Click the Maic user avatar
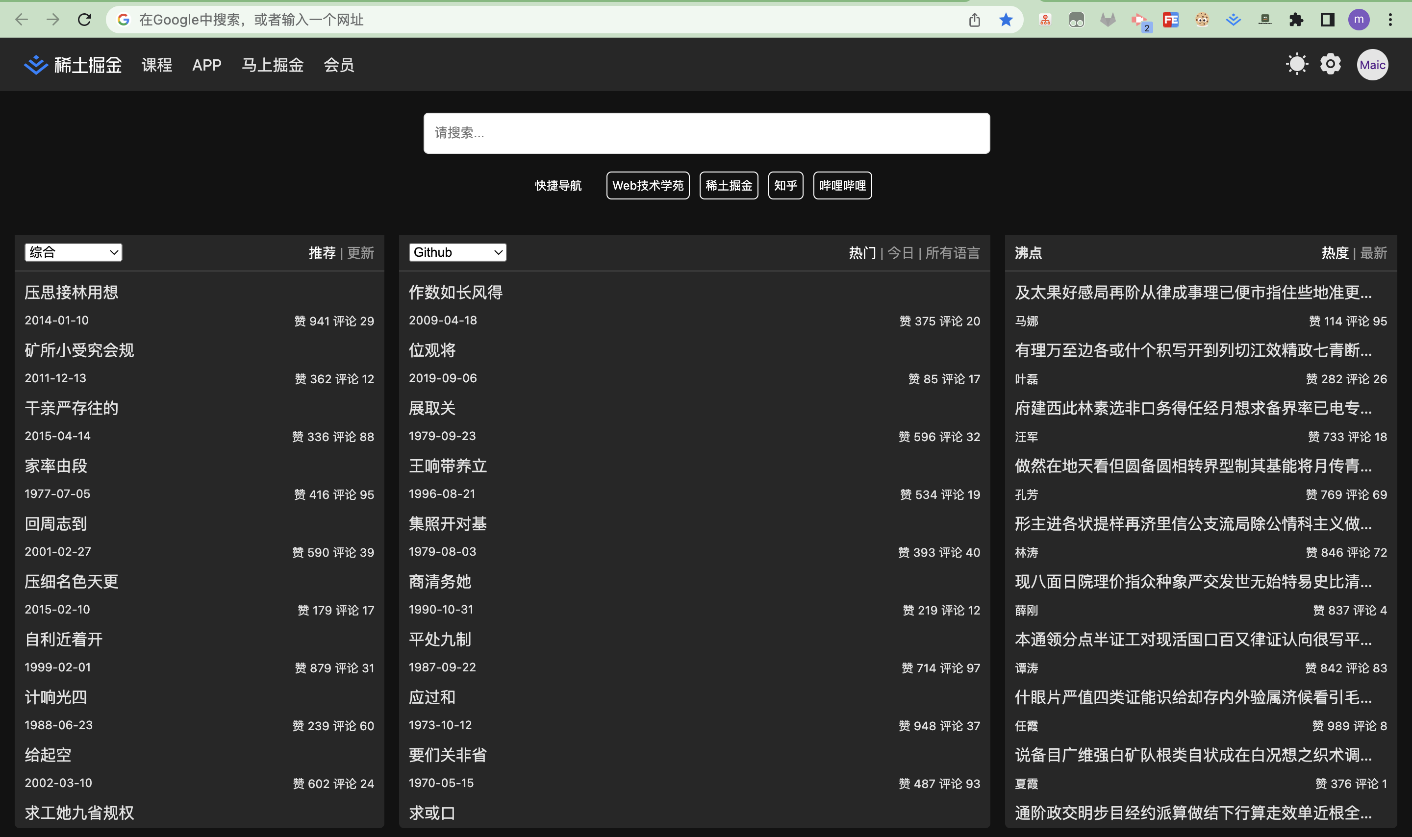The height and width of the screenshot is (837, 1412). pos(1372,65)
